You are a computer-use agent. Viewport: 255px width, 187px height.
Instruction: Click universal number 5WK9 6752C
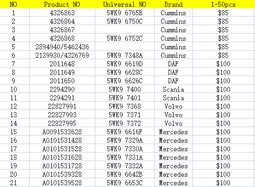(x=125, y=38)
